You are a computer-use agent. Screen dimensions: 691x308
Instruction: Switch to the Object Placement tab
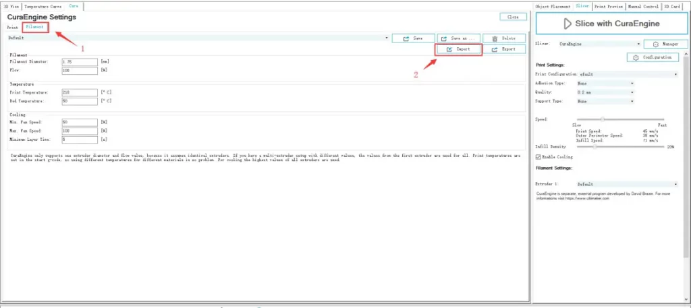[x=553, y=7]
